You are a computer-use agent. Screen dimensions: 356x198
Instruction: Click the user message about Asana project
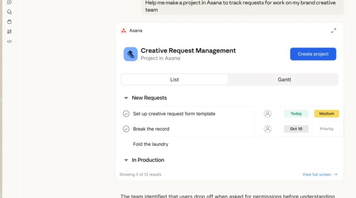click(x=243, y=6)
